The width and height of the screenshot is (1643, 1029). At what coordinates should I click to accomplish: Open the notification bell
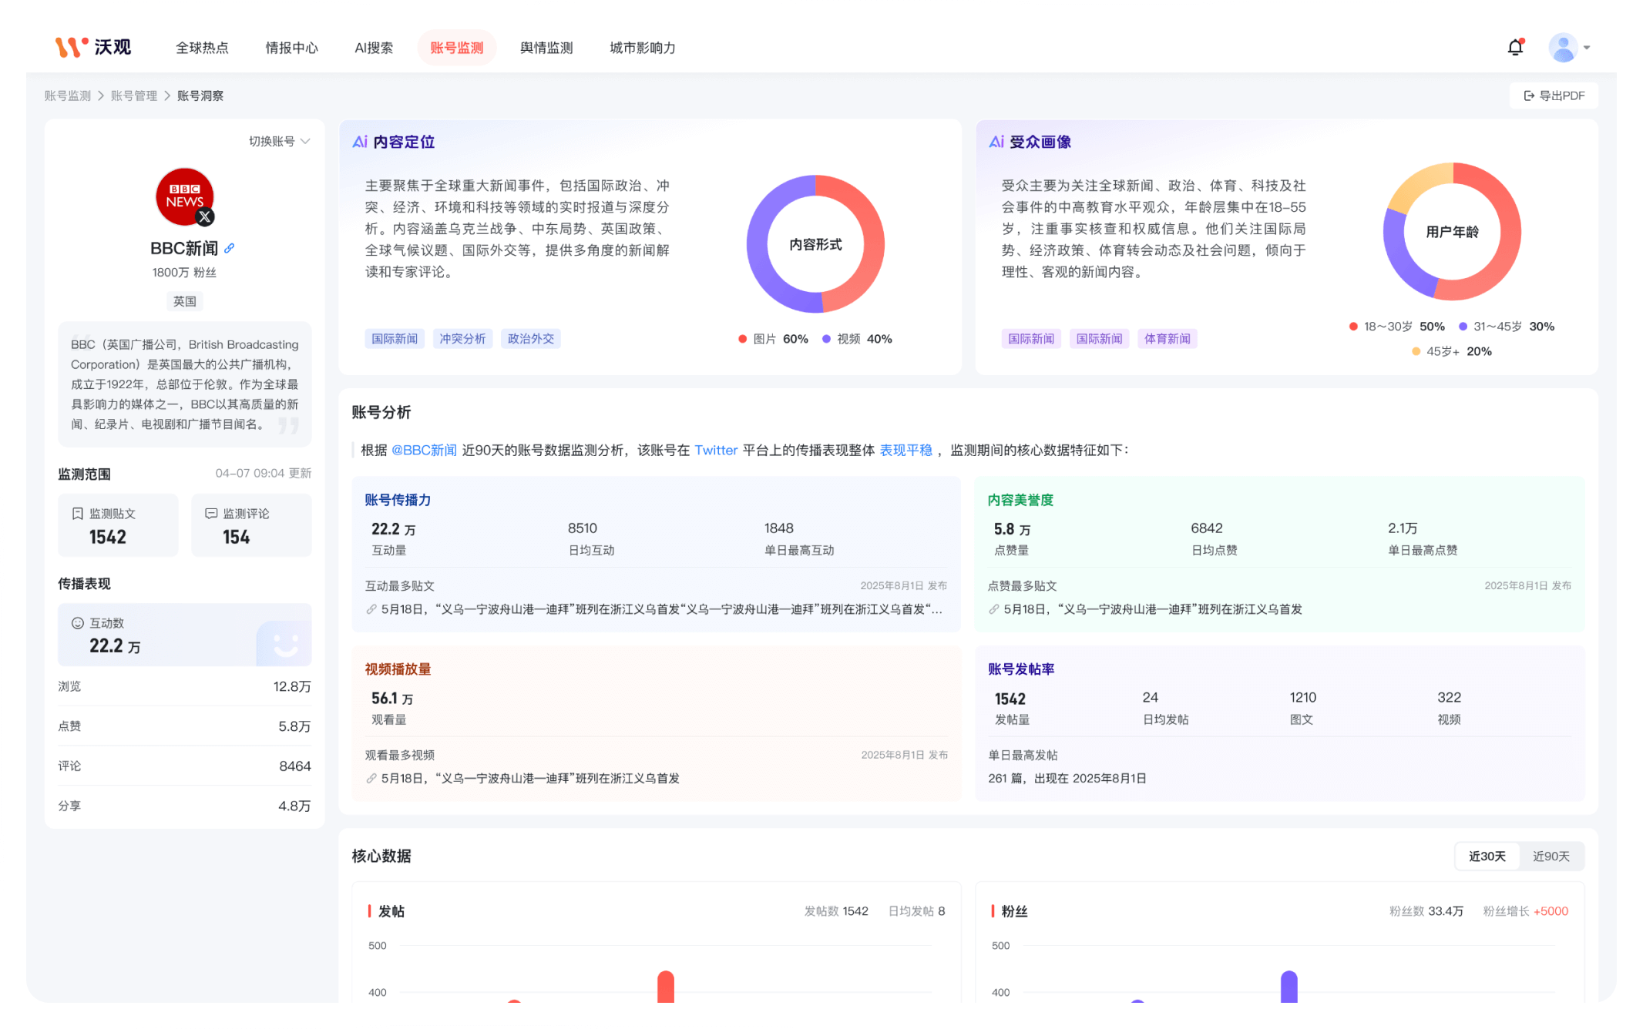pos(1515,48)
